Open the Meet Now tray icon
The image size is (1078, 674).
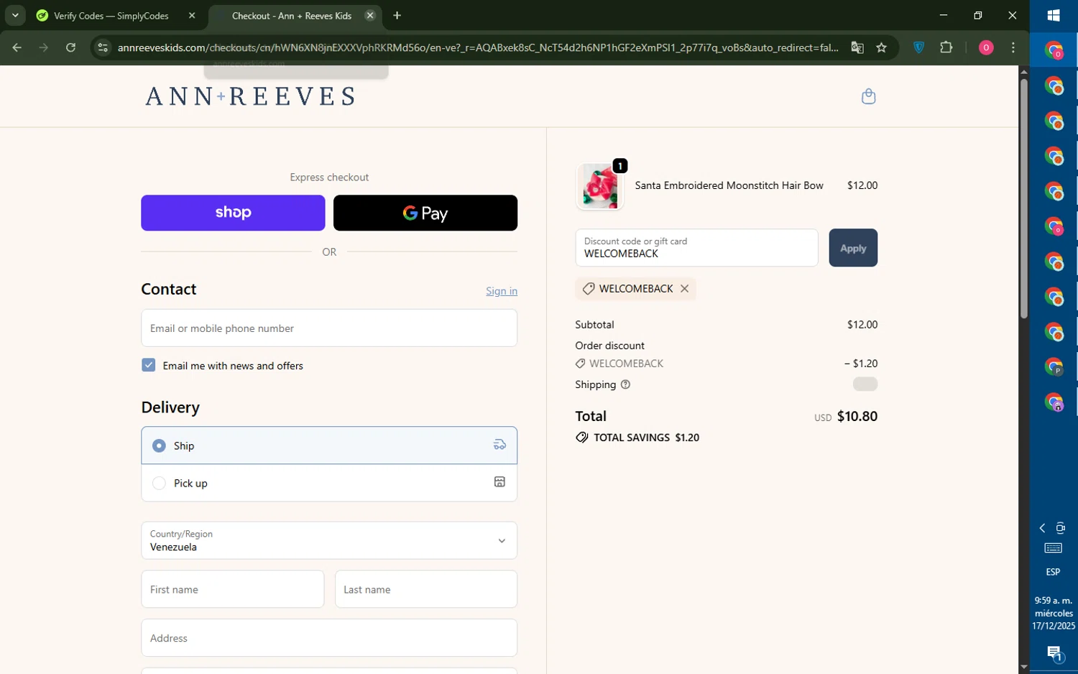[1060, 528]
